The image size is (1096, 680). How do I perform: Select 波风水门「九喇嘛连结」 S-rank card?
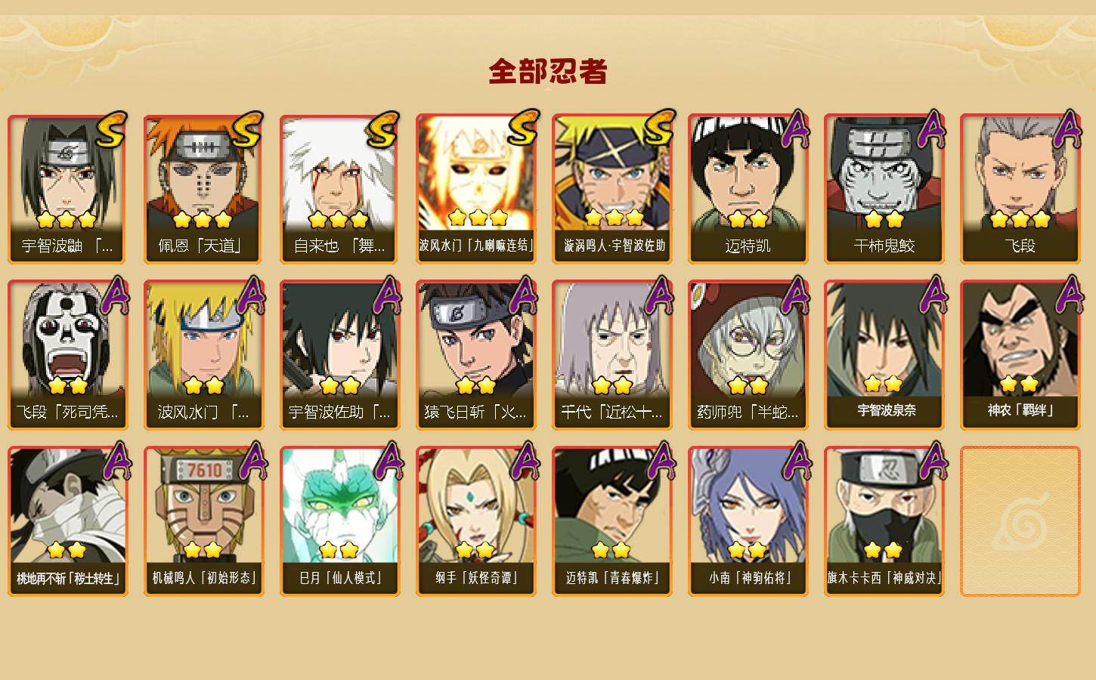(475, 189)
